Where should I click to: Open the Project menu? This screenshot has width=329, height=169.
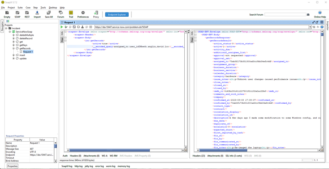11,8
